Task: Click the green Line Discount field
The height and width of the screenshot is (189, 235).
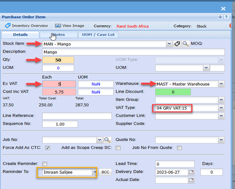Action: coord(173,92)
